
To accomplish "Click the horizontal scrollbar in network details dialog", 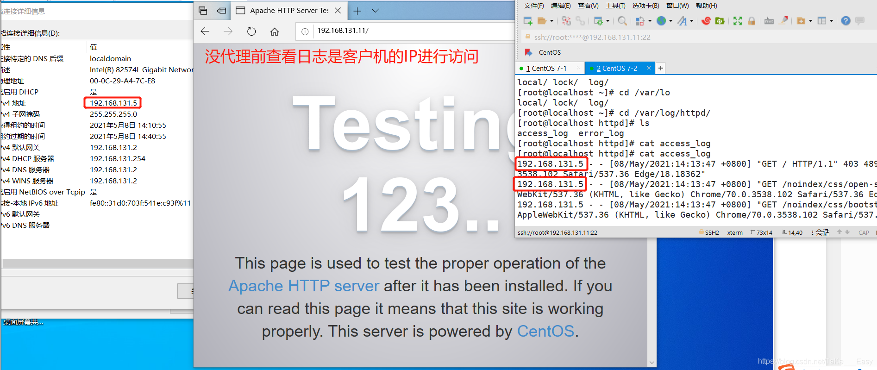I will [x=98, y=263].
